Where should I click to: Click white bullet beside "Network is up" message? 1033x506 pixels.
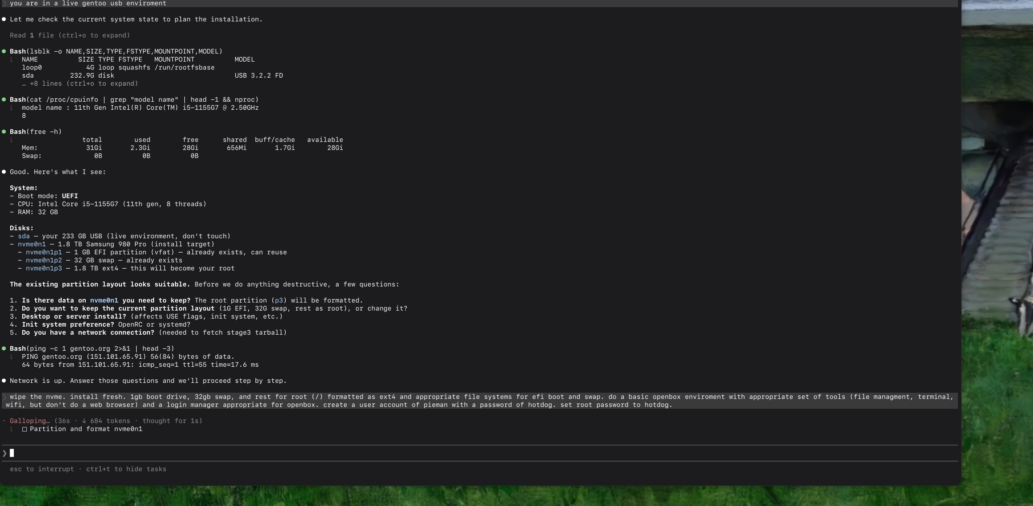coord(4,381)
